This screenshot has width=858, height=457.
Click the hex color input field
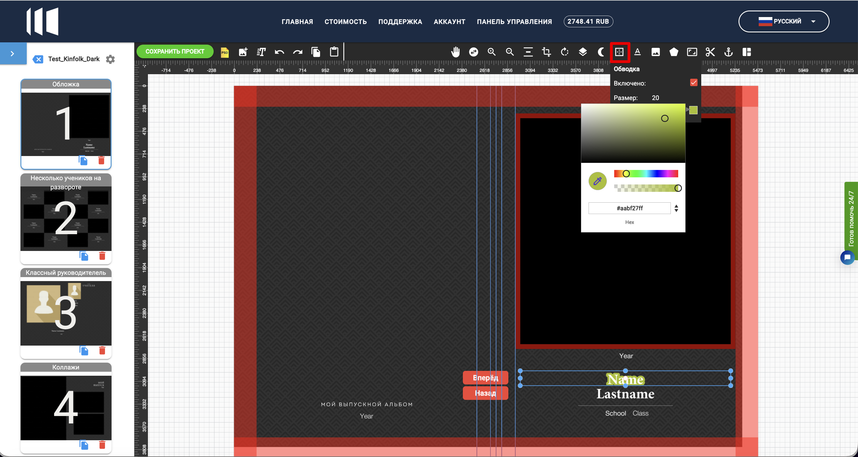tap(630, 208)
